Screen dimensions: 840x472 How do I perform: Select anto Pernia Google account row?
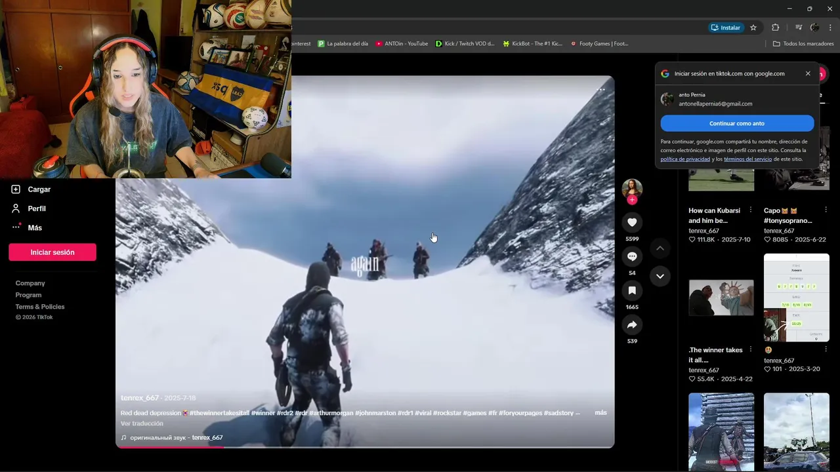(737, 99)
